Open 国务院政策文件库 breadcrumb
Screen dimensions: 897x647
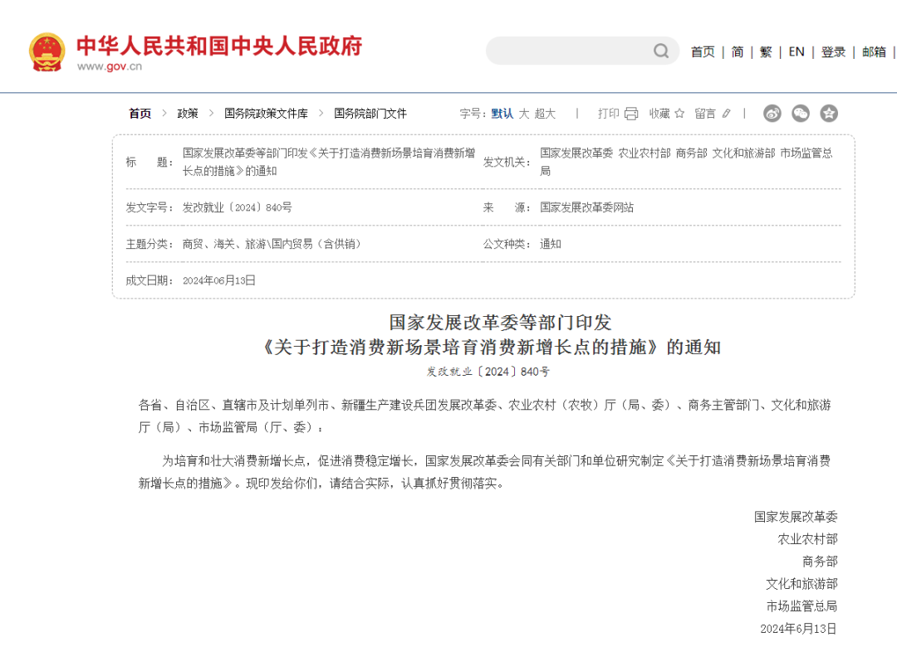[x=266, y=113]
